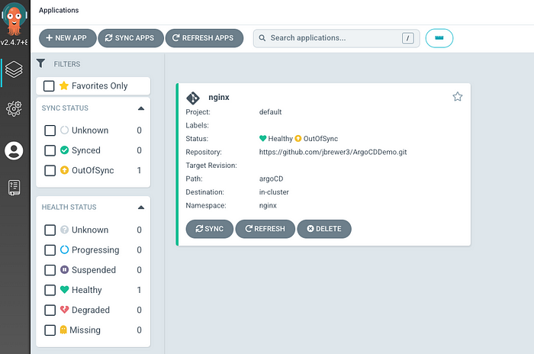Open the Applications layers icon in sidebar
The height and width of the screenshot is (354, 534).
click(14, 69)
